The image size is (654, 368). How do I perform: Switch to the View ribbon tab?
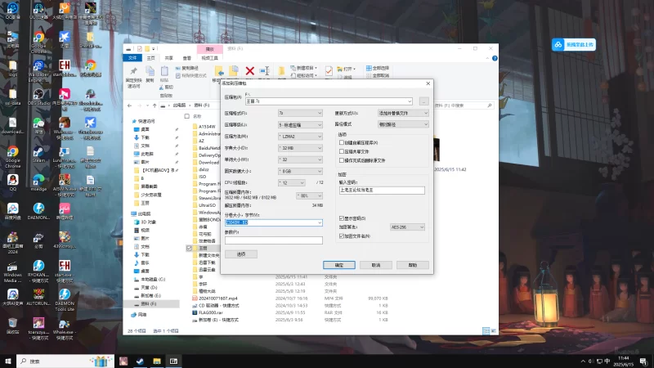187,58
